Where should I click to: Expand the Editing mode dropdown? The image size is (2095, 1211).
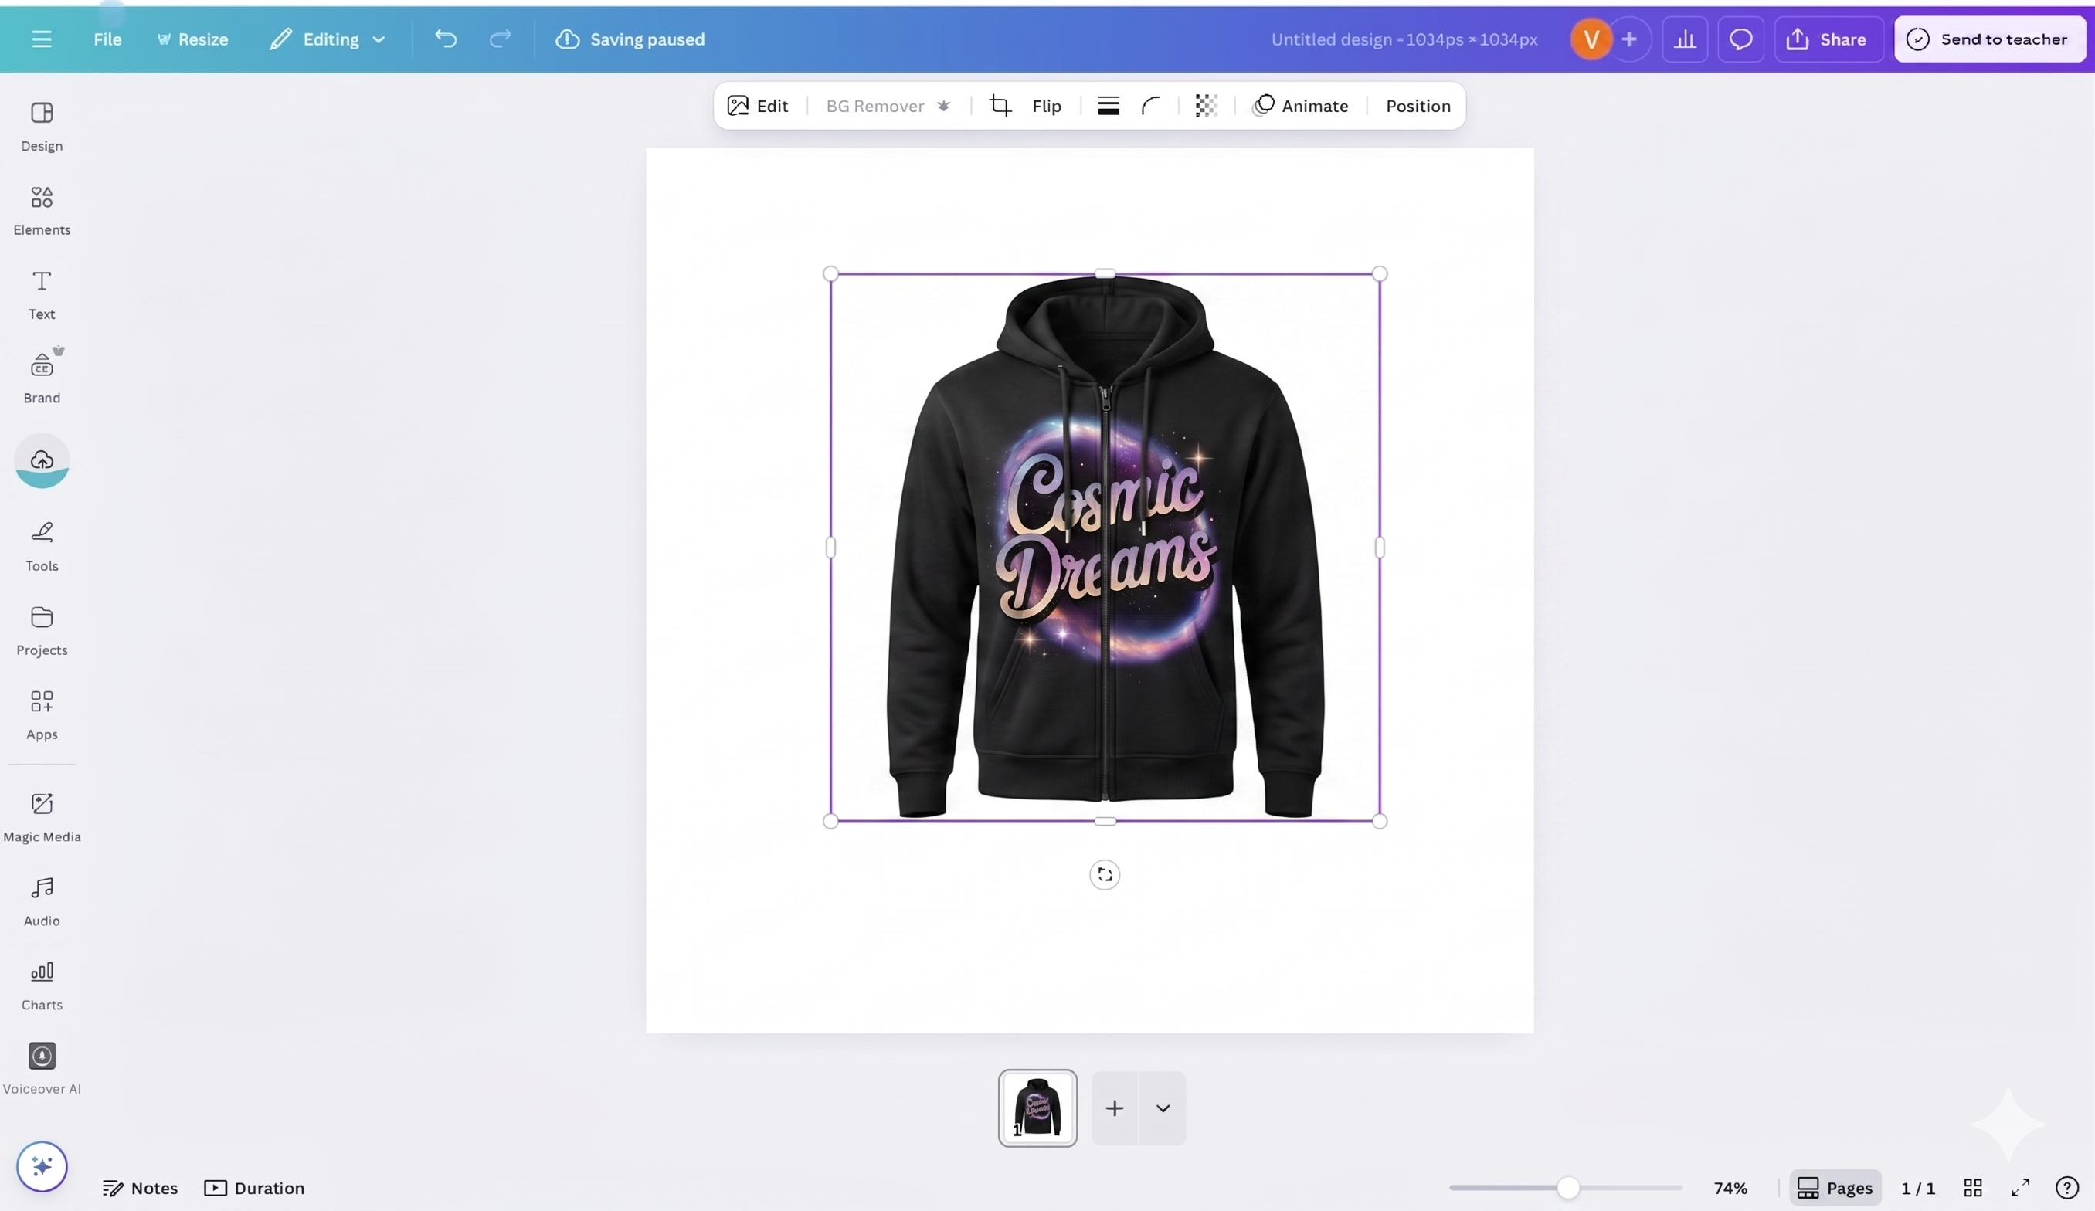328,39
